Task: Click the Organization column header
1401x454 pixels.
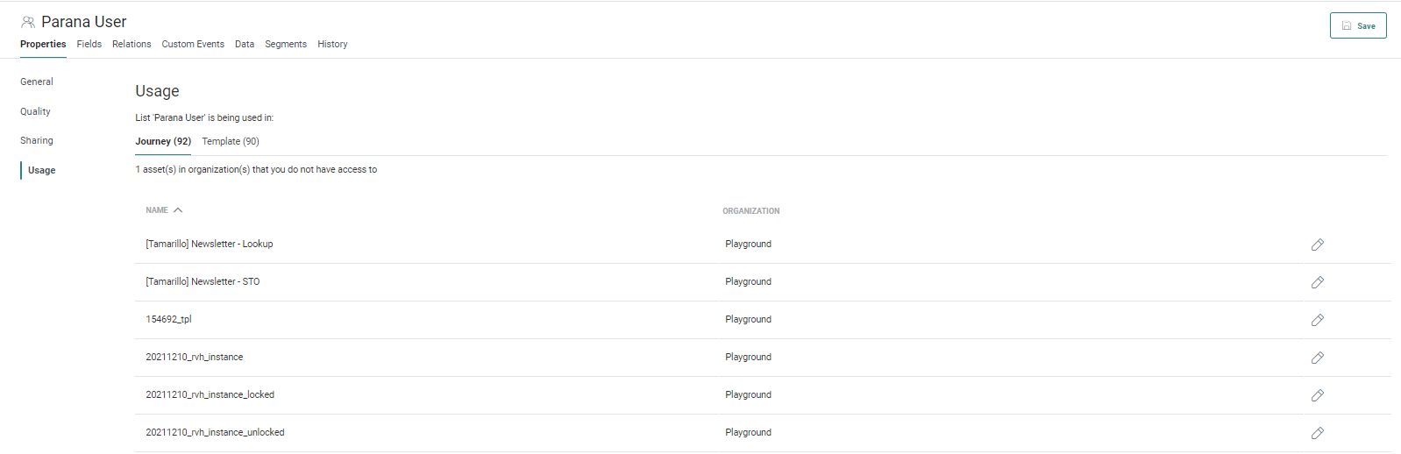Action: pyautogui.click(x=750, y=211)
